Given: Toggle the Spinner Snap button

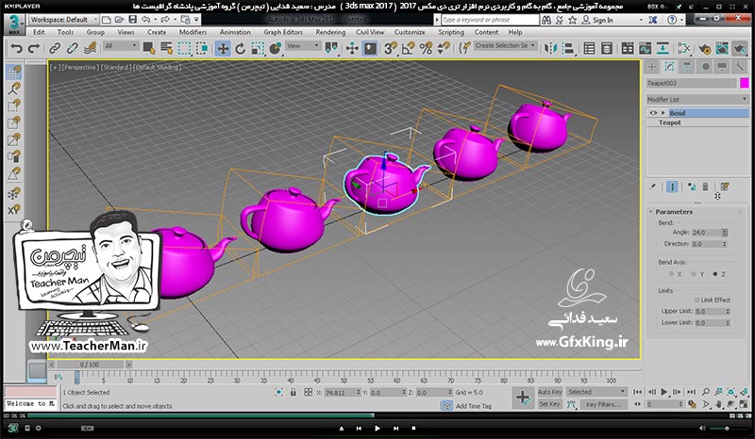Looking at the screenshot, I should (444, 48).
